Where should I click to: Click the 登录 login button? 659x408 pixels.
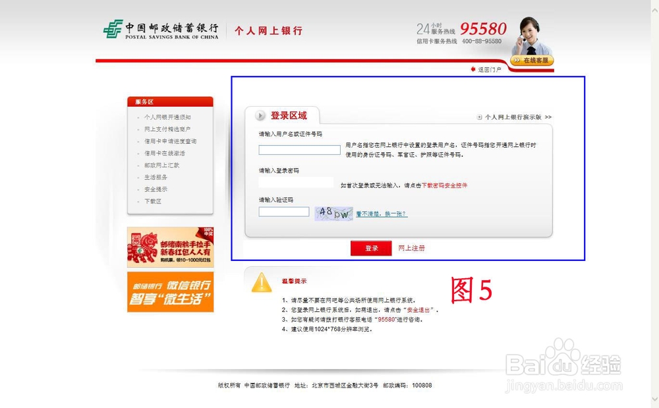pyautogui.click(x=371, y=248)
